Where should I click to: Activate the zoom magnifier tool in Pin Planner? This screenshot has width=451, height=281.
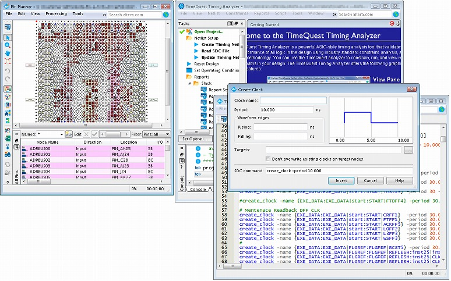click(x=8, y=45)
